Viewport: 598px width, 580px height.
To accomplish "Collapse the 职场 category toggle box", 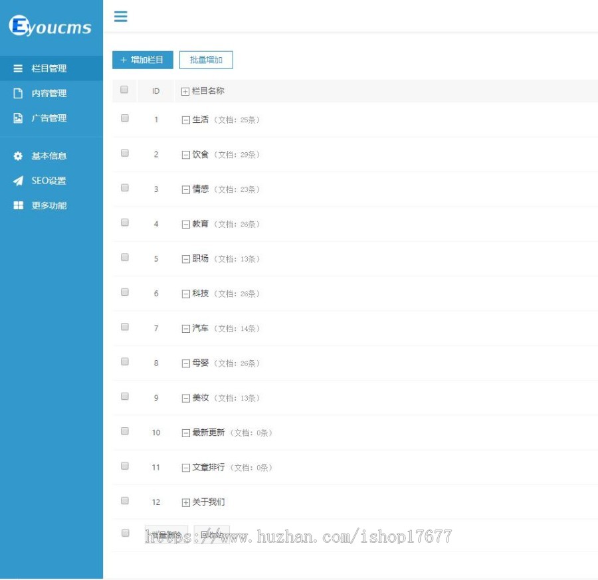I will point(186,259).
